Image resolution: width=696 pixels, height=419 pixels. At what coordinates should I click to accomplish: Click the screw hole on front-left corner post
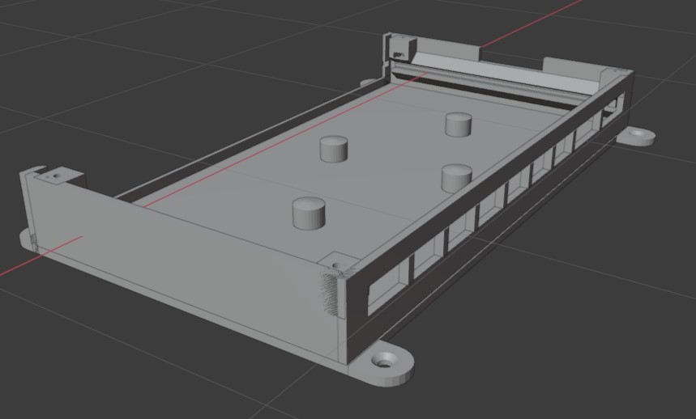[x=56, y=174]
